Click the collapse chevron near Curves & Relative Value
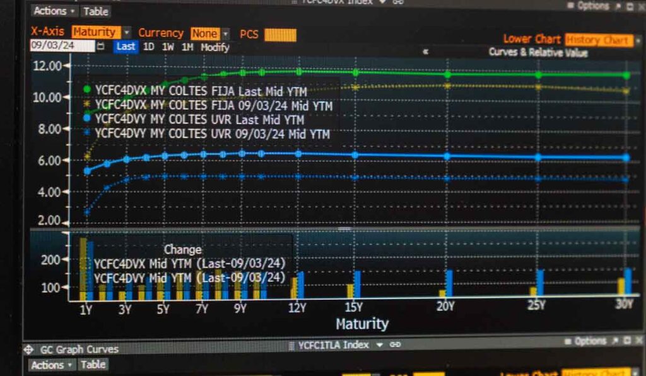 coord(426,52)
